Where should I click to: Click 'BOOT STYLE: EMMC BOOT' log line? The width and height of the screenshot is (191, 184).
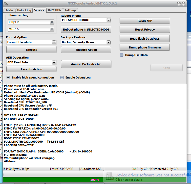[22, 138]
